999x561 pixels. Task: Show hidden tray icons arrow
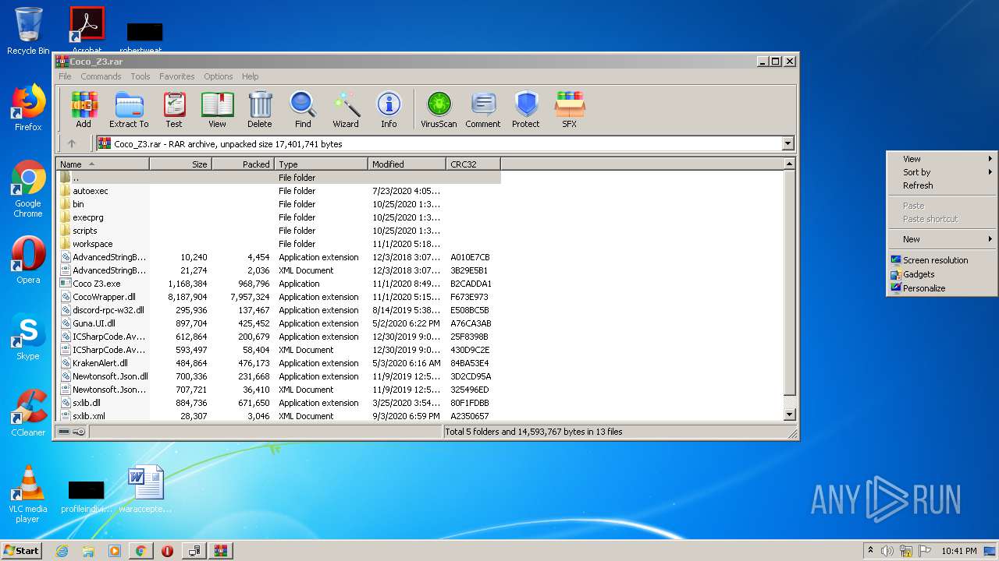coord(870,550)
